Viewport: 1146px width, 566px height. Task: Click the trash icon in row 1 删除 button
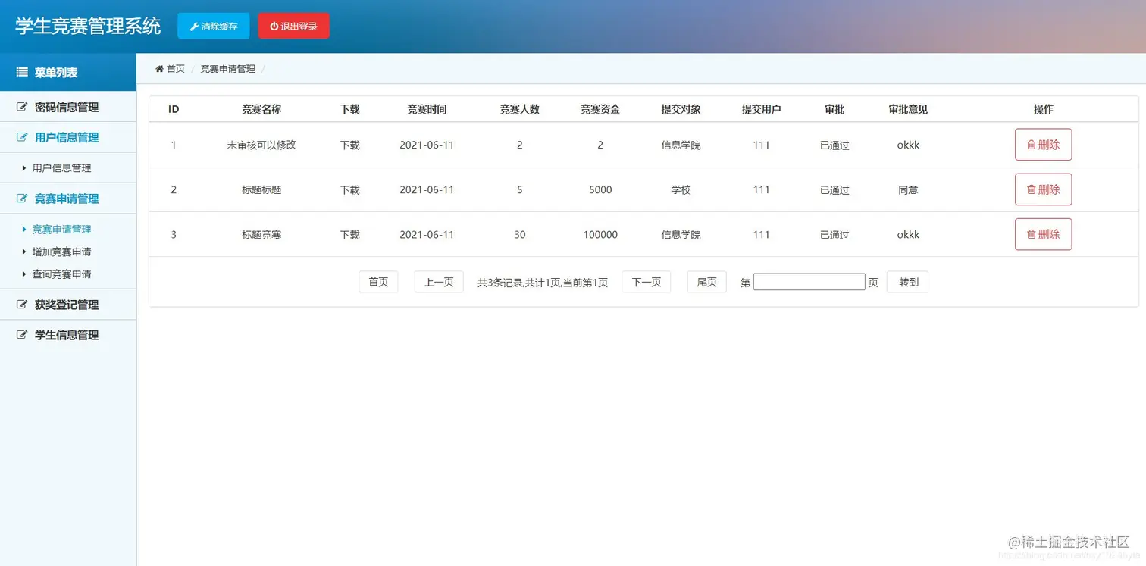(x=1032, y=145)
